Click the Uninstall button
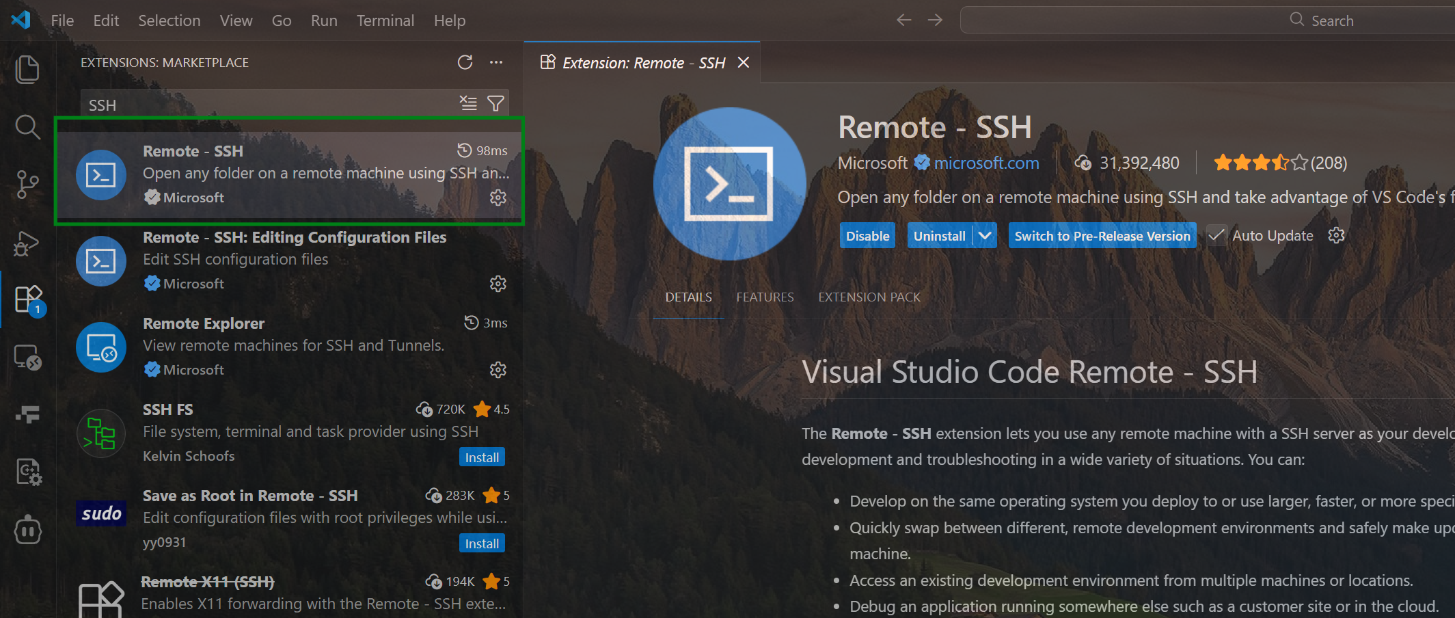 coord(940,236)
